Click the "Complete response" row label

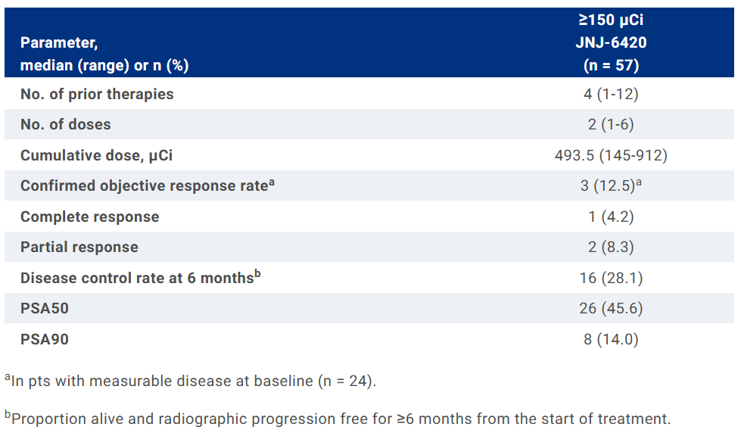(x=89, y=217)
